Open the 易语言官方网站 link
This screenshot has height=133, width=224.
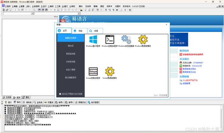(189, 69)
